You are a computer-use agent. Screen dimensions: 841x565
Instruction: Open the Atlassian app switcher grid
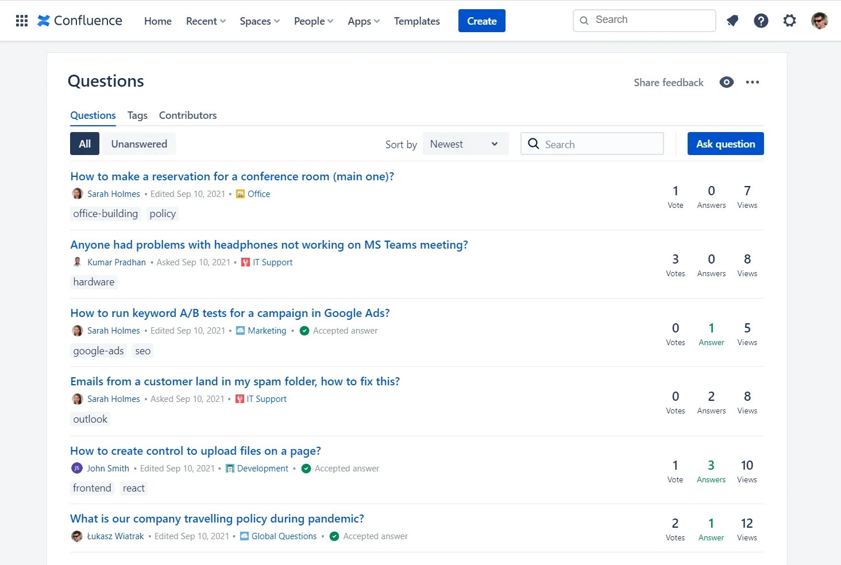tap(21, 21)
